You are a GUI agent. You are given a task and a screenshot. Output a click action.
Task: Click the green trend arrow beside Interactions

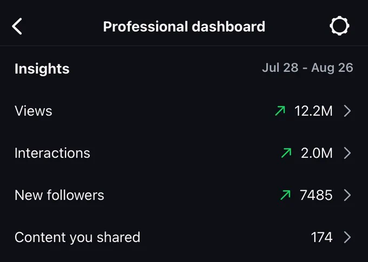tap(286, 153)
